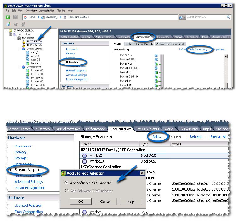236x221 pixels.
Task: Select host 10.26.25.124 in inventory tree
Action: [x=34, y=41]
